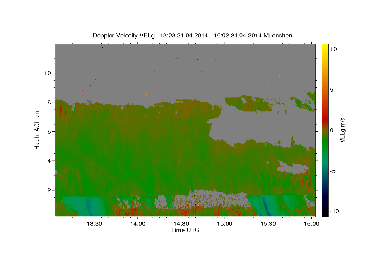Click the colorbar value label 10

click(333, 49)
